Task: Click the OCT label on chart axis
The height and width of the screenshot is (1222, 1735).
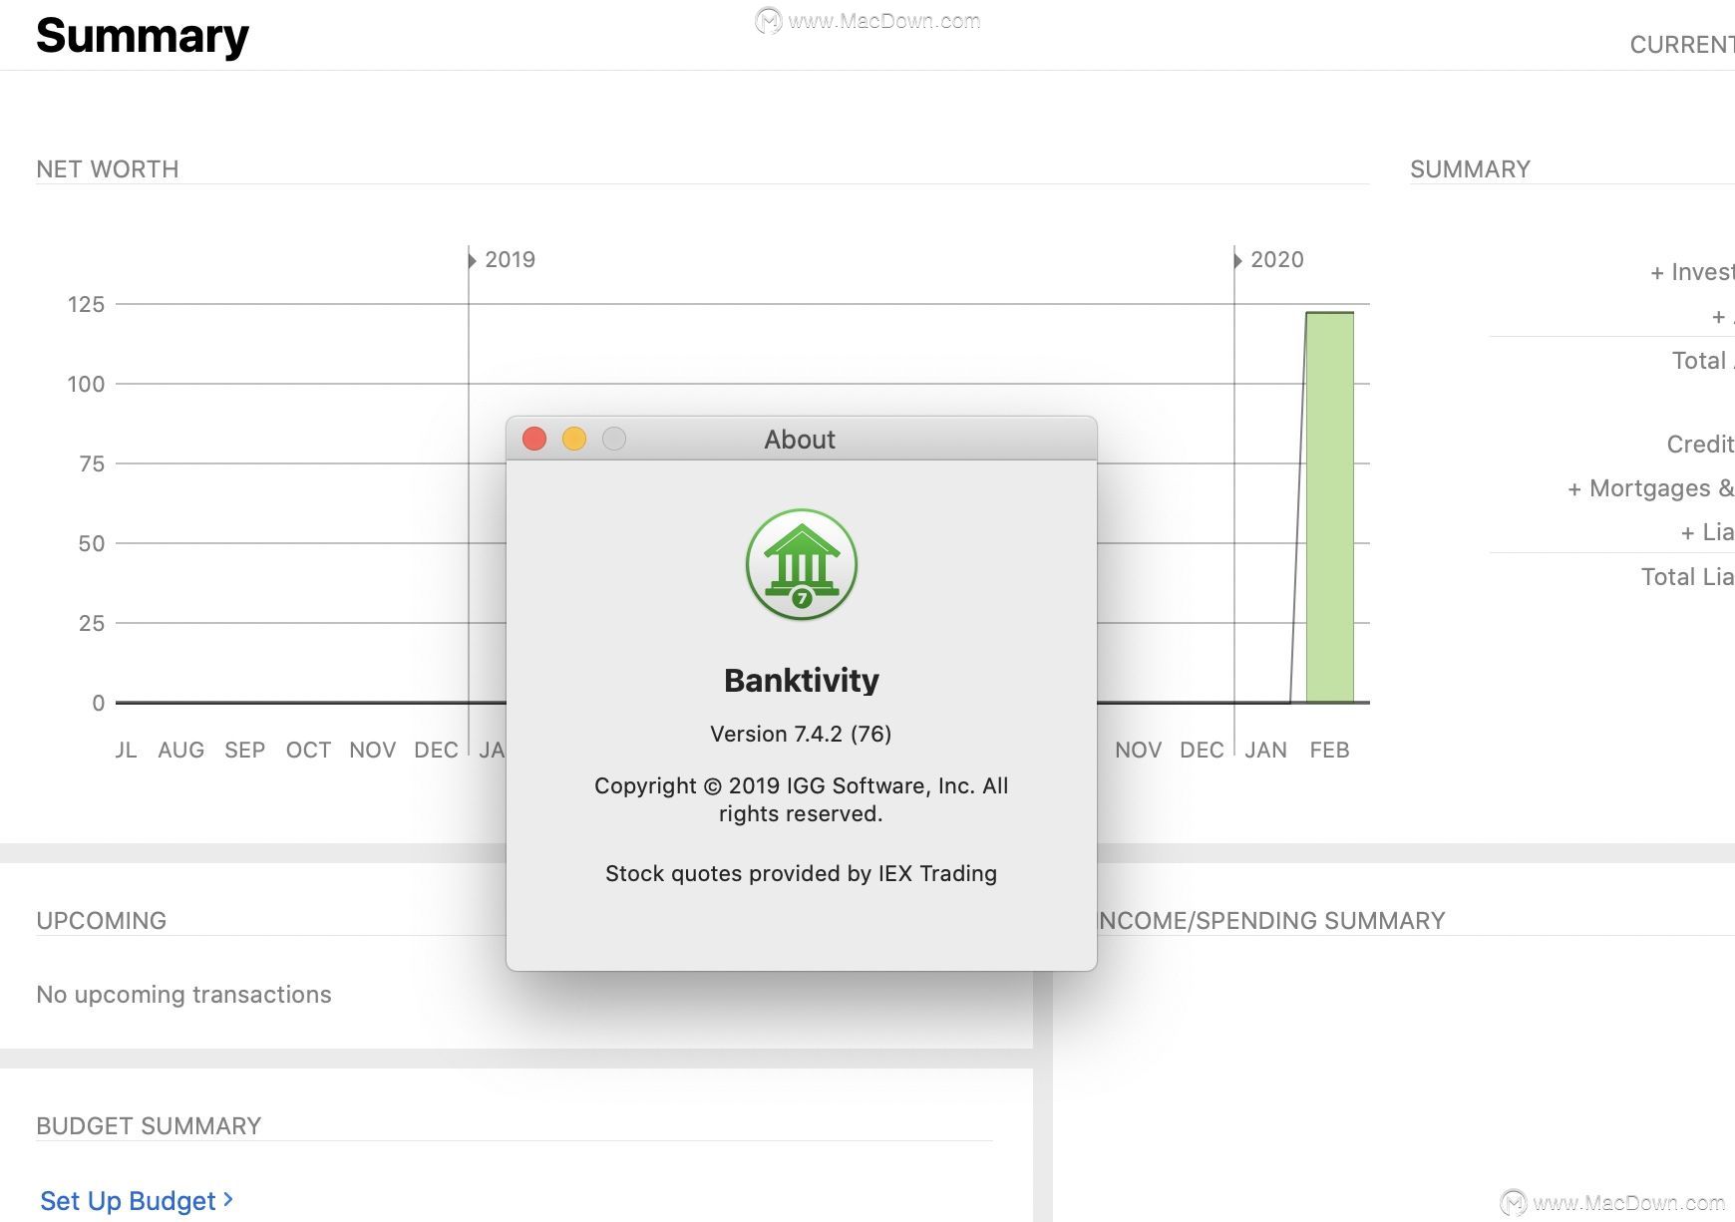Action: pos(308,751)
